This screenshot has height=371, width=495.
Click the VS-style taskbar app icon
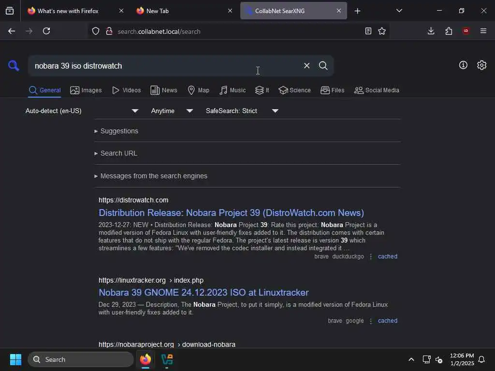[167, 359]
